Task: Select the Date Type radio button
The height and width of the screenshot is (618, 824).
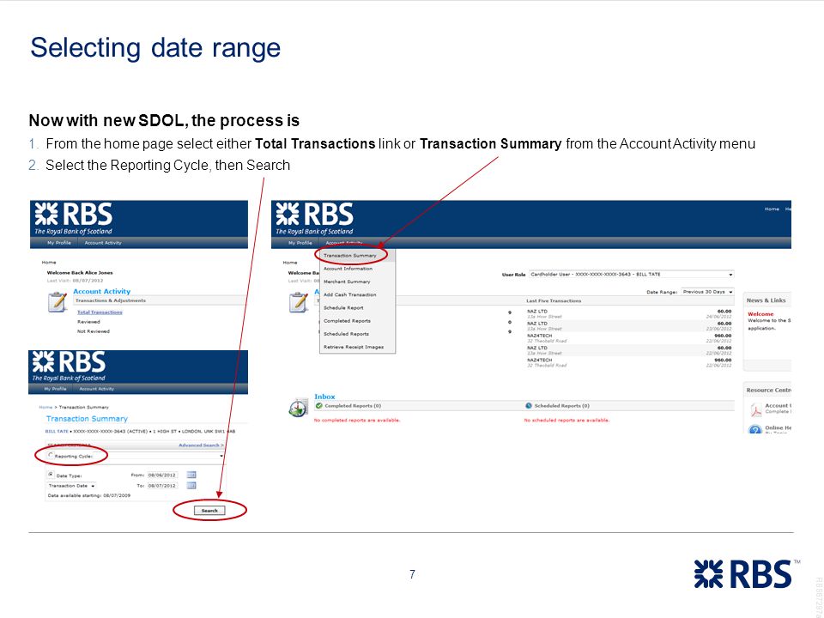Action: pos(51,475)
